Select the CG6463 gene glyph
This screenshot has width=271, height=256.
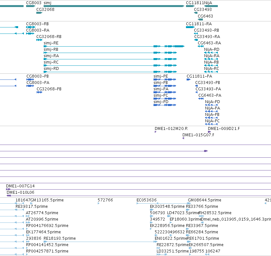[200, 19]
